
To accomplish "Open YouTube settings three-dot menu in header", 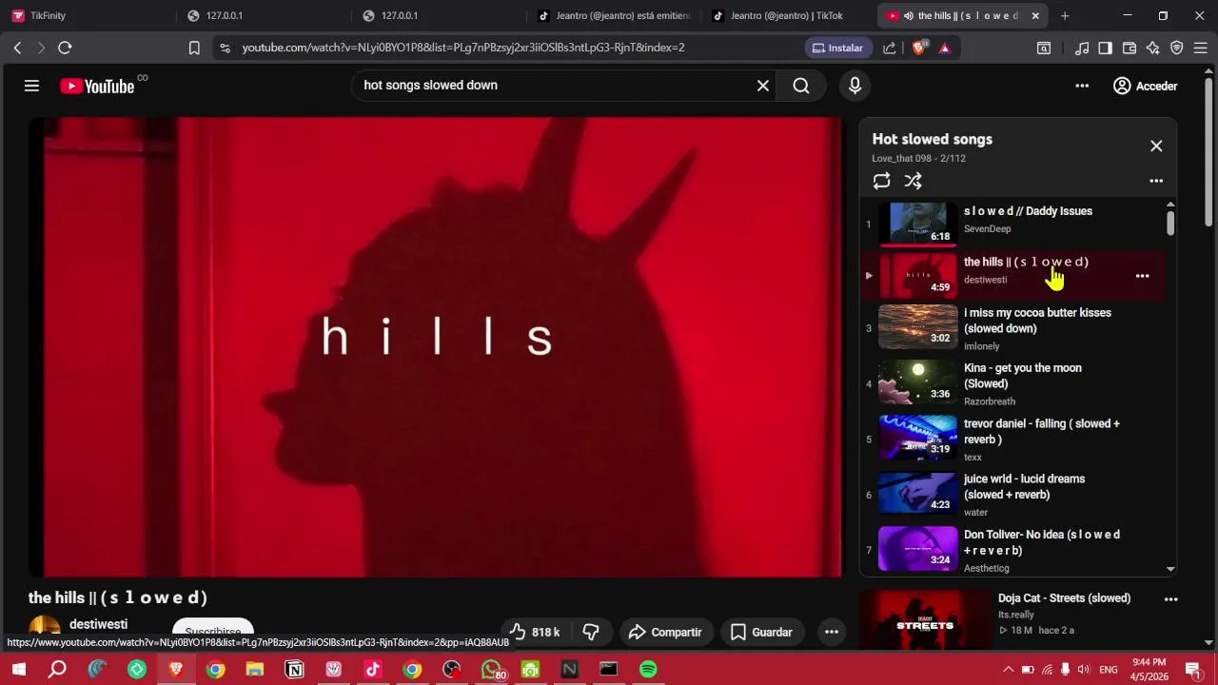I will coord(1082,86).
